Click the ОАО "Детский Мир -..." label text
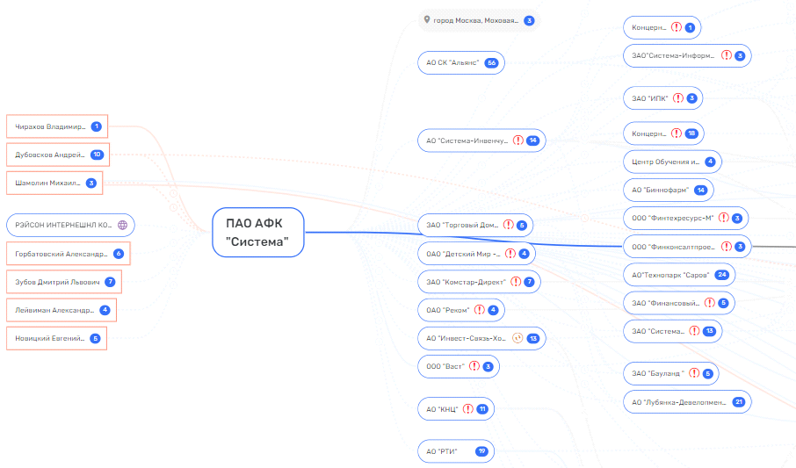The height and width of the screenshot is (468, 796). click(x=463, y=254)
